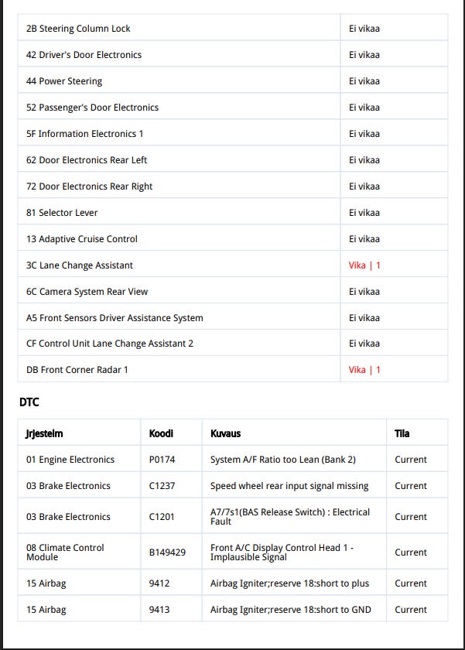Click the "Koodi" column header
The image size is (465, 650).
[x=161, y=433]
